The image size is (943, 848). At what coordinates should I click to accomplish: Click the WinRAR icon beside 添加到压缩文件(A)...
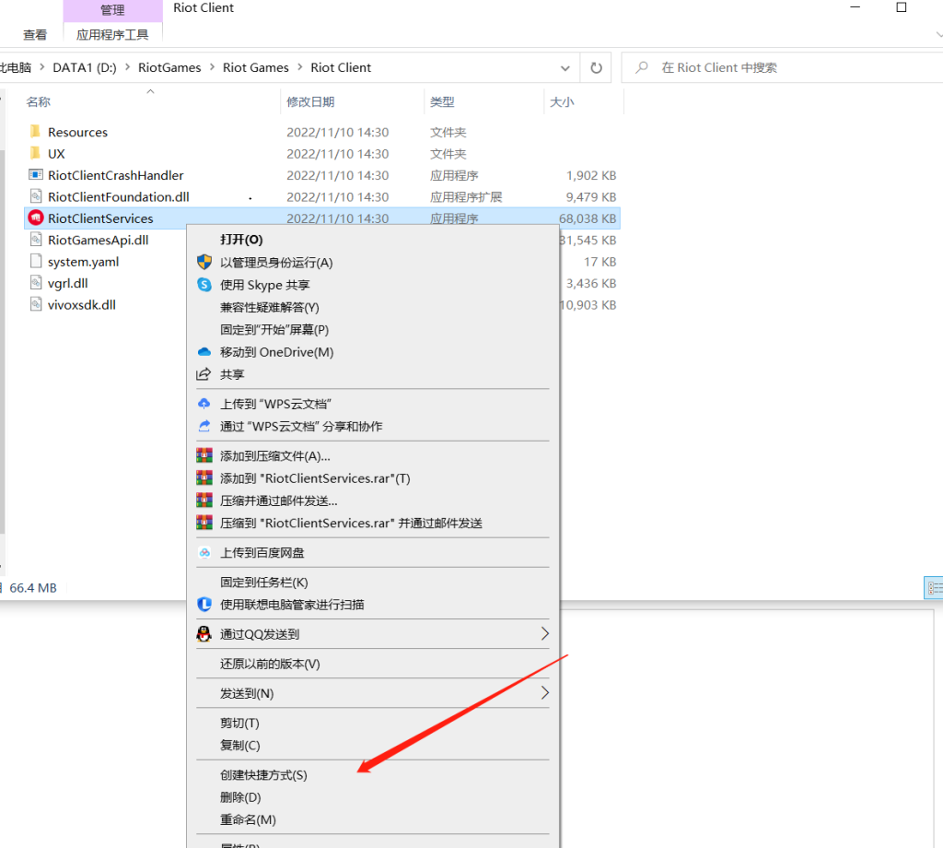tap(204, 455)
